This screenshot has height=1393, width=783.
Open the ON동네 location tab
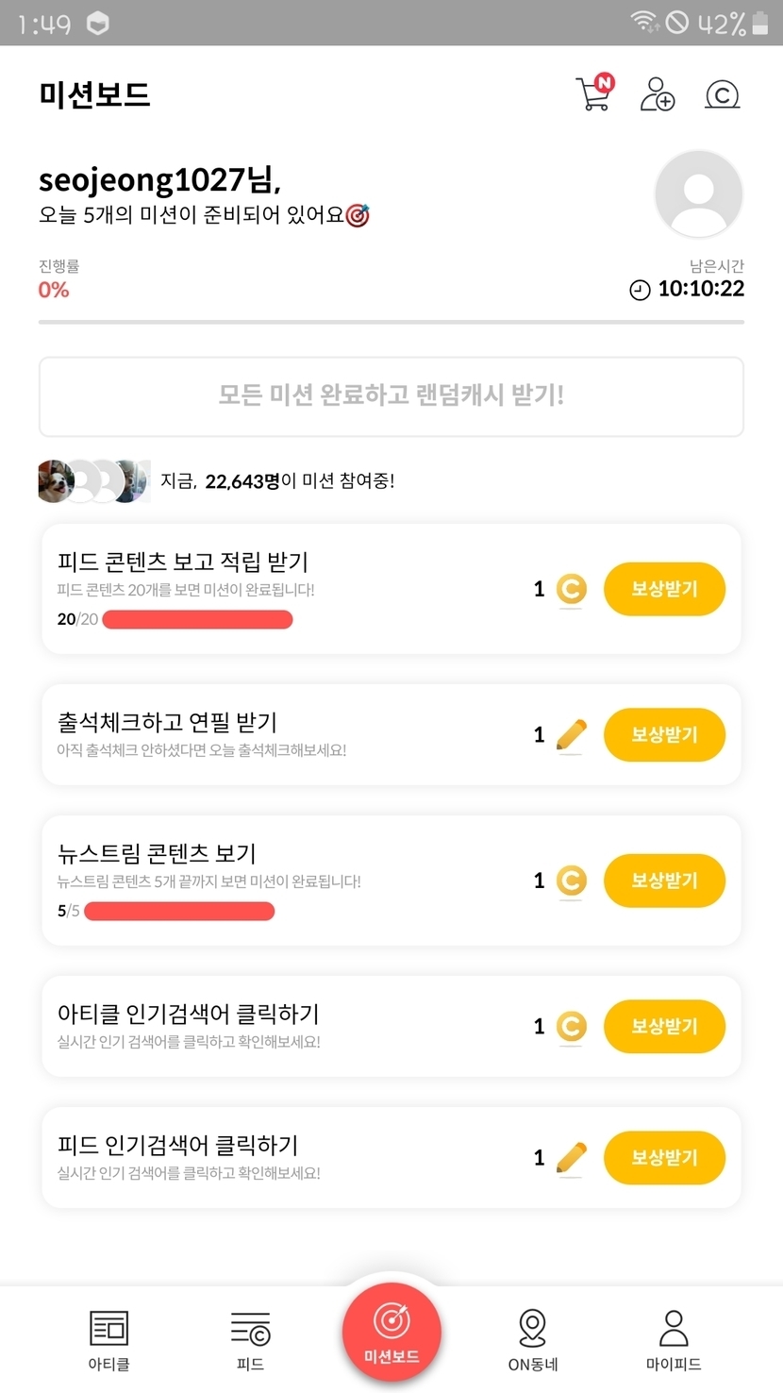pyautogui.click(x=532, y=1338)
